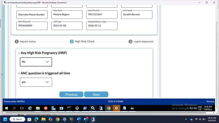Image resolution: width=219 pixels, height=123 pixels.
Task: Click the Version text in footer
Action: point(210,101)
